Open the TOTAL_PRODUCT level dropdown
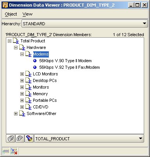Screen dimensions: 150x157 89,138
